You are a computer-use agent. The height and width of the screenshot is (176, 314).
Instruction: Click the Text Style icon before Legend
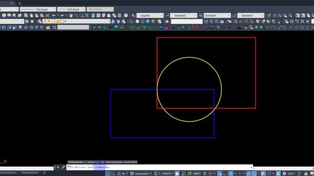pos(133,15)
